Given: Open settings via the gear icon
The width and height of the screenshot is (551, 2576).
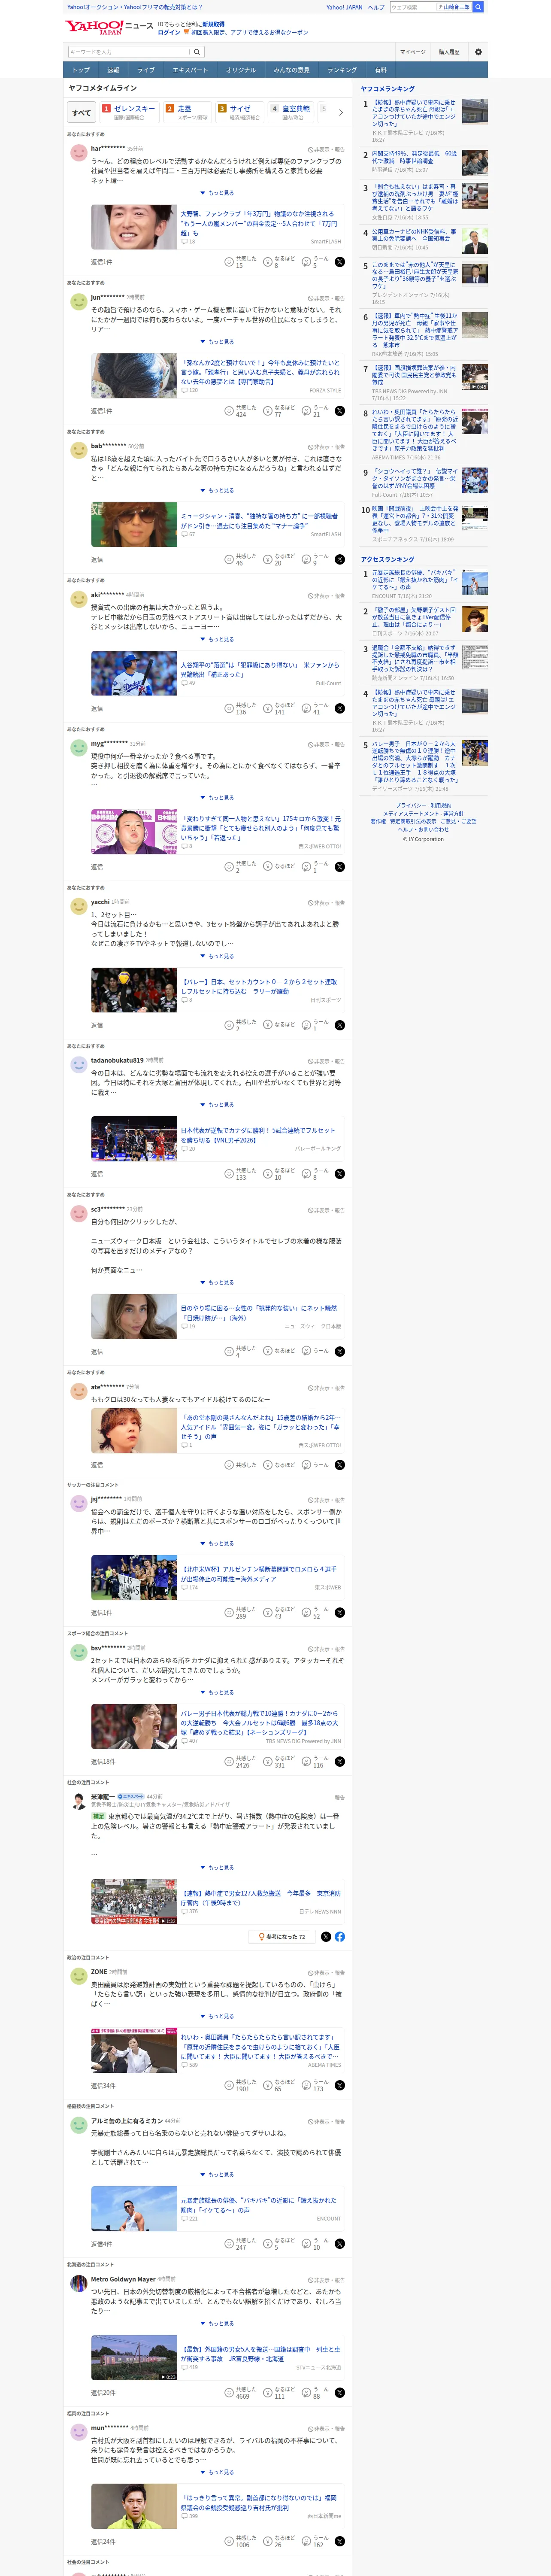Looking at the screenshot, I should tap(478, 52).
